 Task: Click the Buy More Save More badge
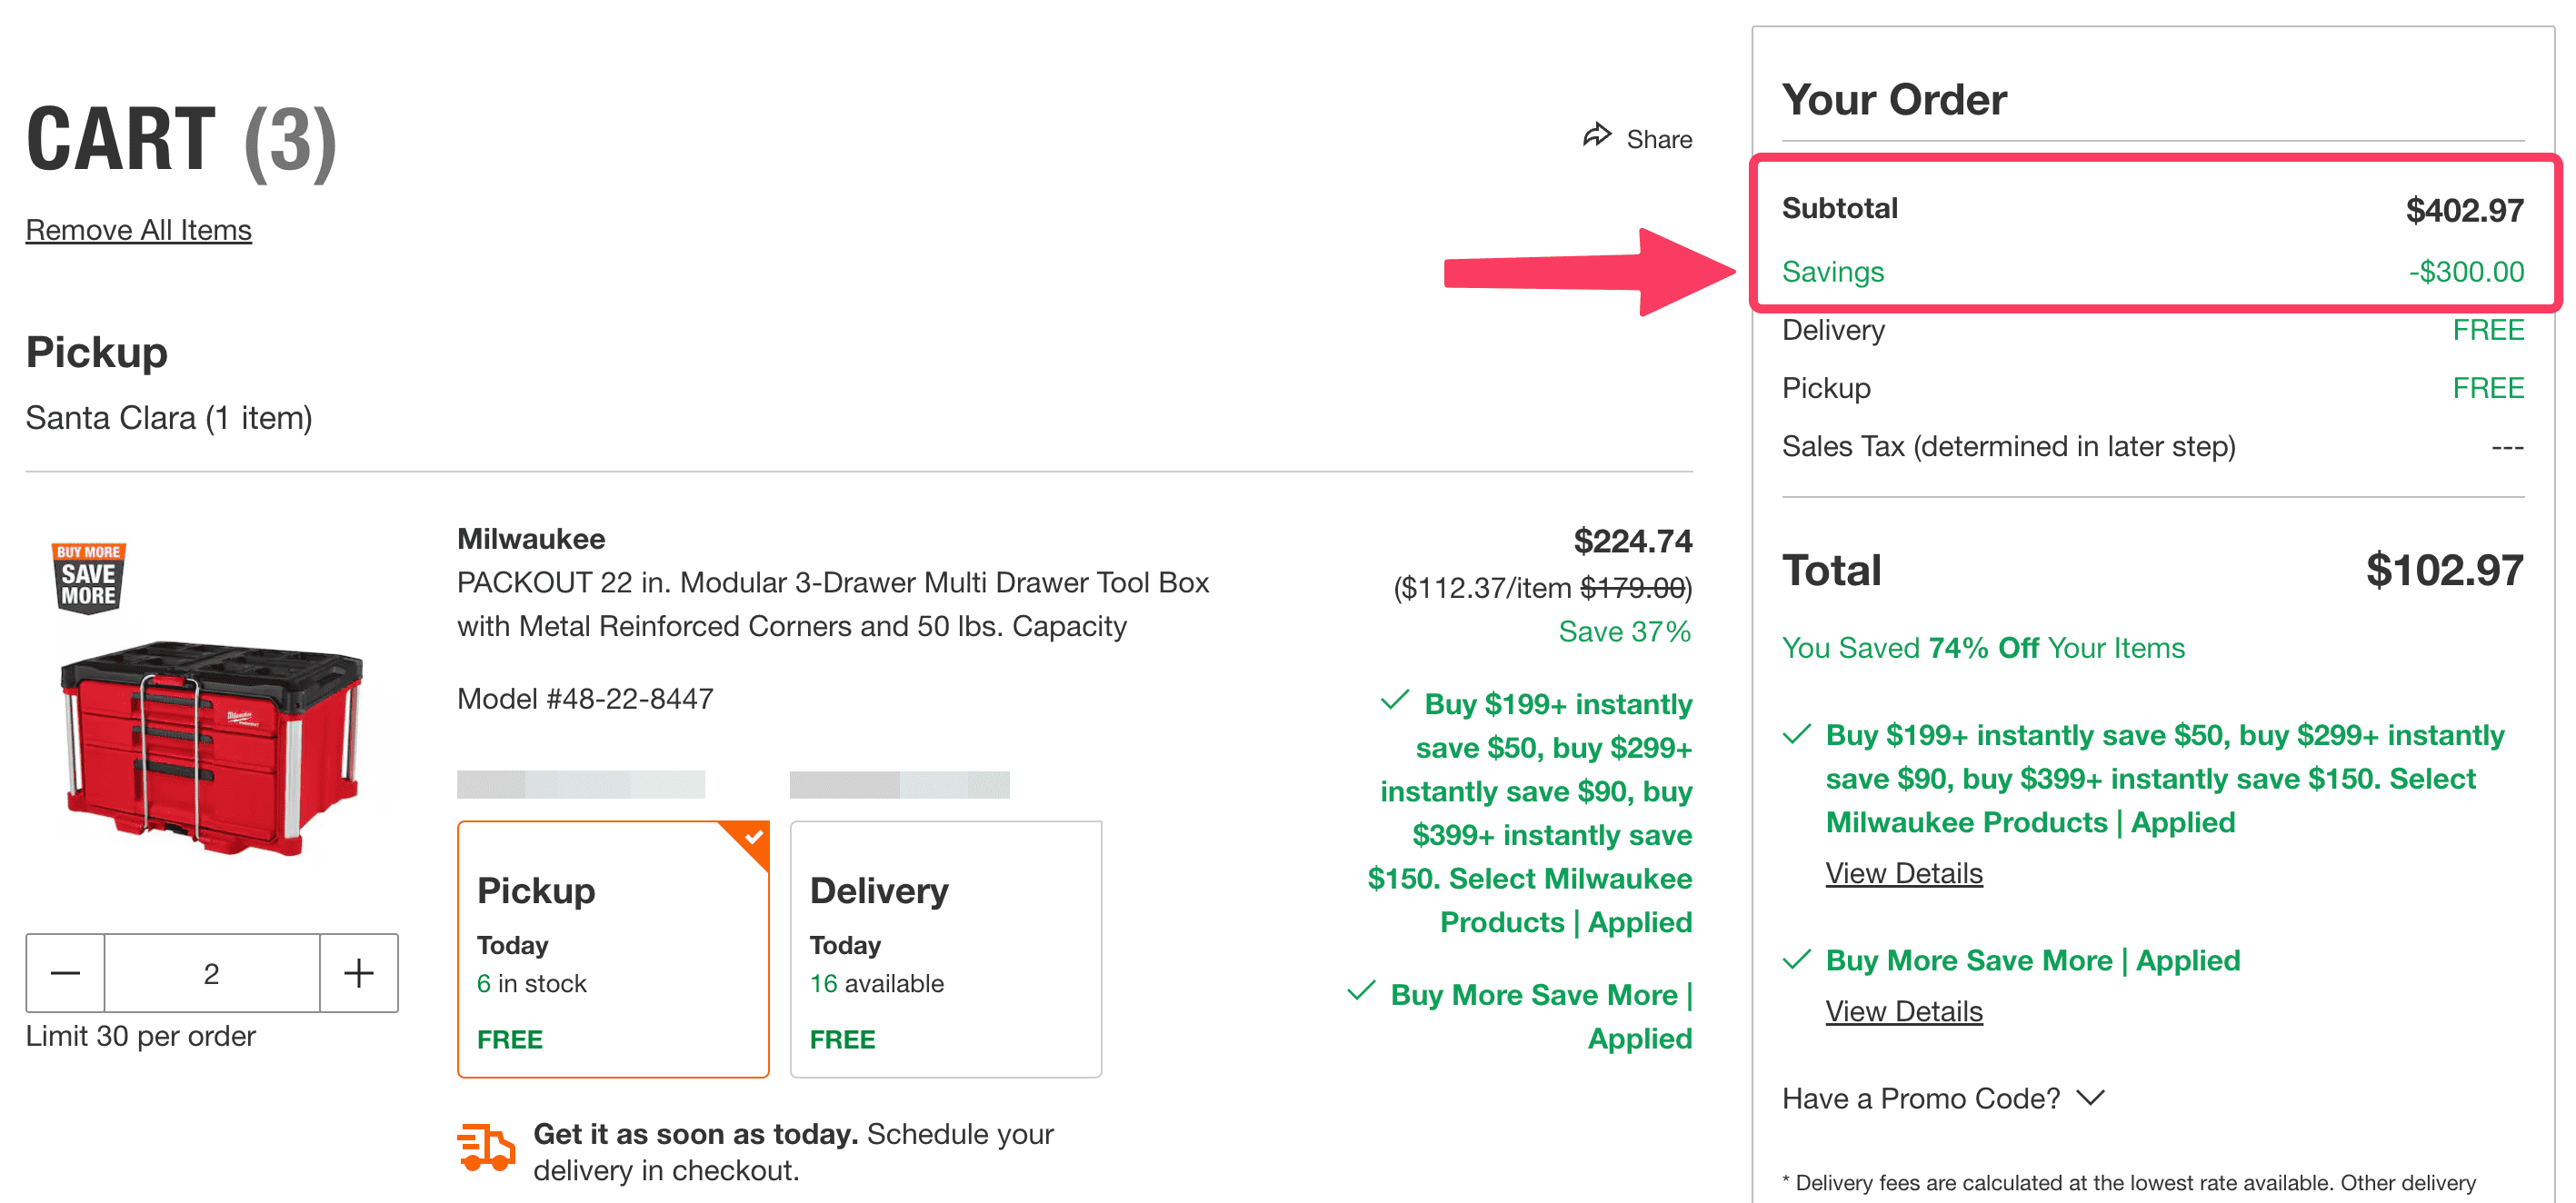tap(88, 578)
